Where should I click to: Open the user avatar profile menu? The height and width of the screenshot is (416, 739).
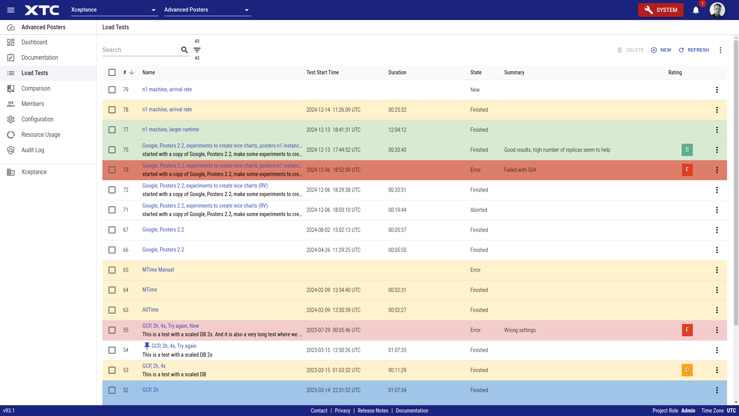717,10
